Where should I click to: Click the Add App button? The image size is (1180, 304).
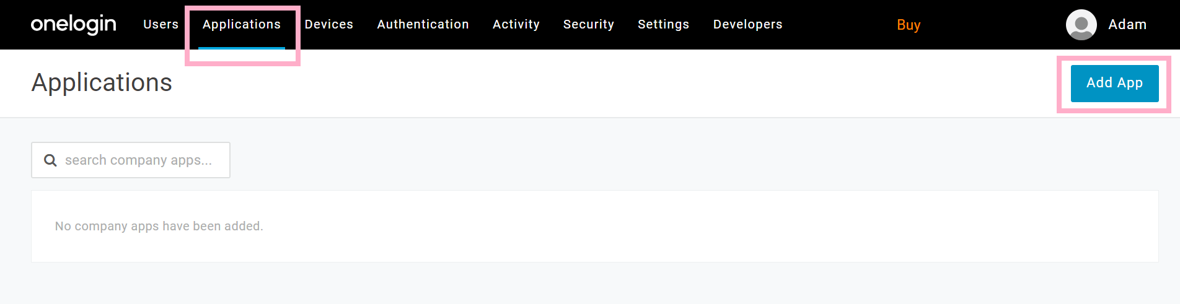[x=1114, y=83]
